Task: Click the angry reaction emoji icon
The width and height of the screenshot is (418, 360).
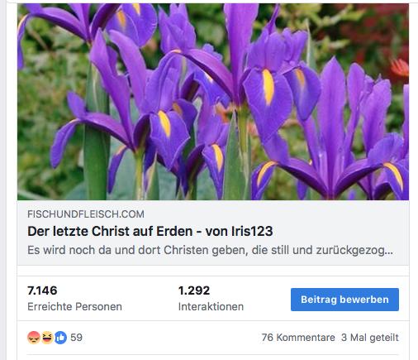Action: click(x=34, y=338)
